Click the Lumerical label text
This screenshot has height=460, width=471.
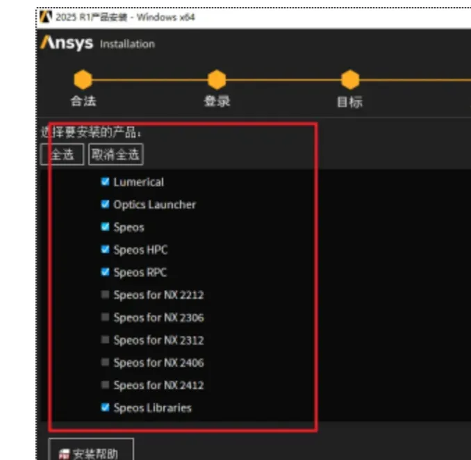pos(138,182)
